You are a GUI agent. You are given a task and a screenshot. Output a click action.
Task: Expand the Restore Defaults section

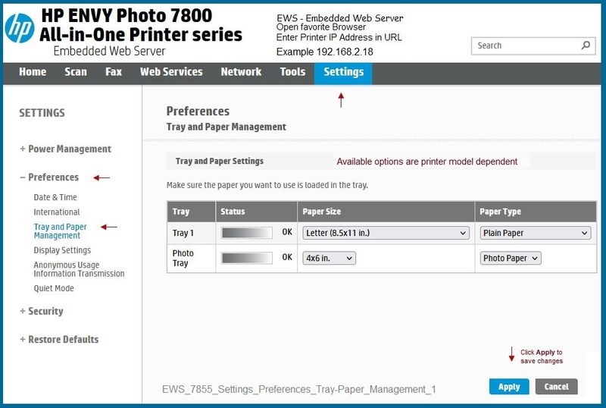[60, 340]
